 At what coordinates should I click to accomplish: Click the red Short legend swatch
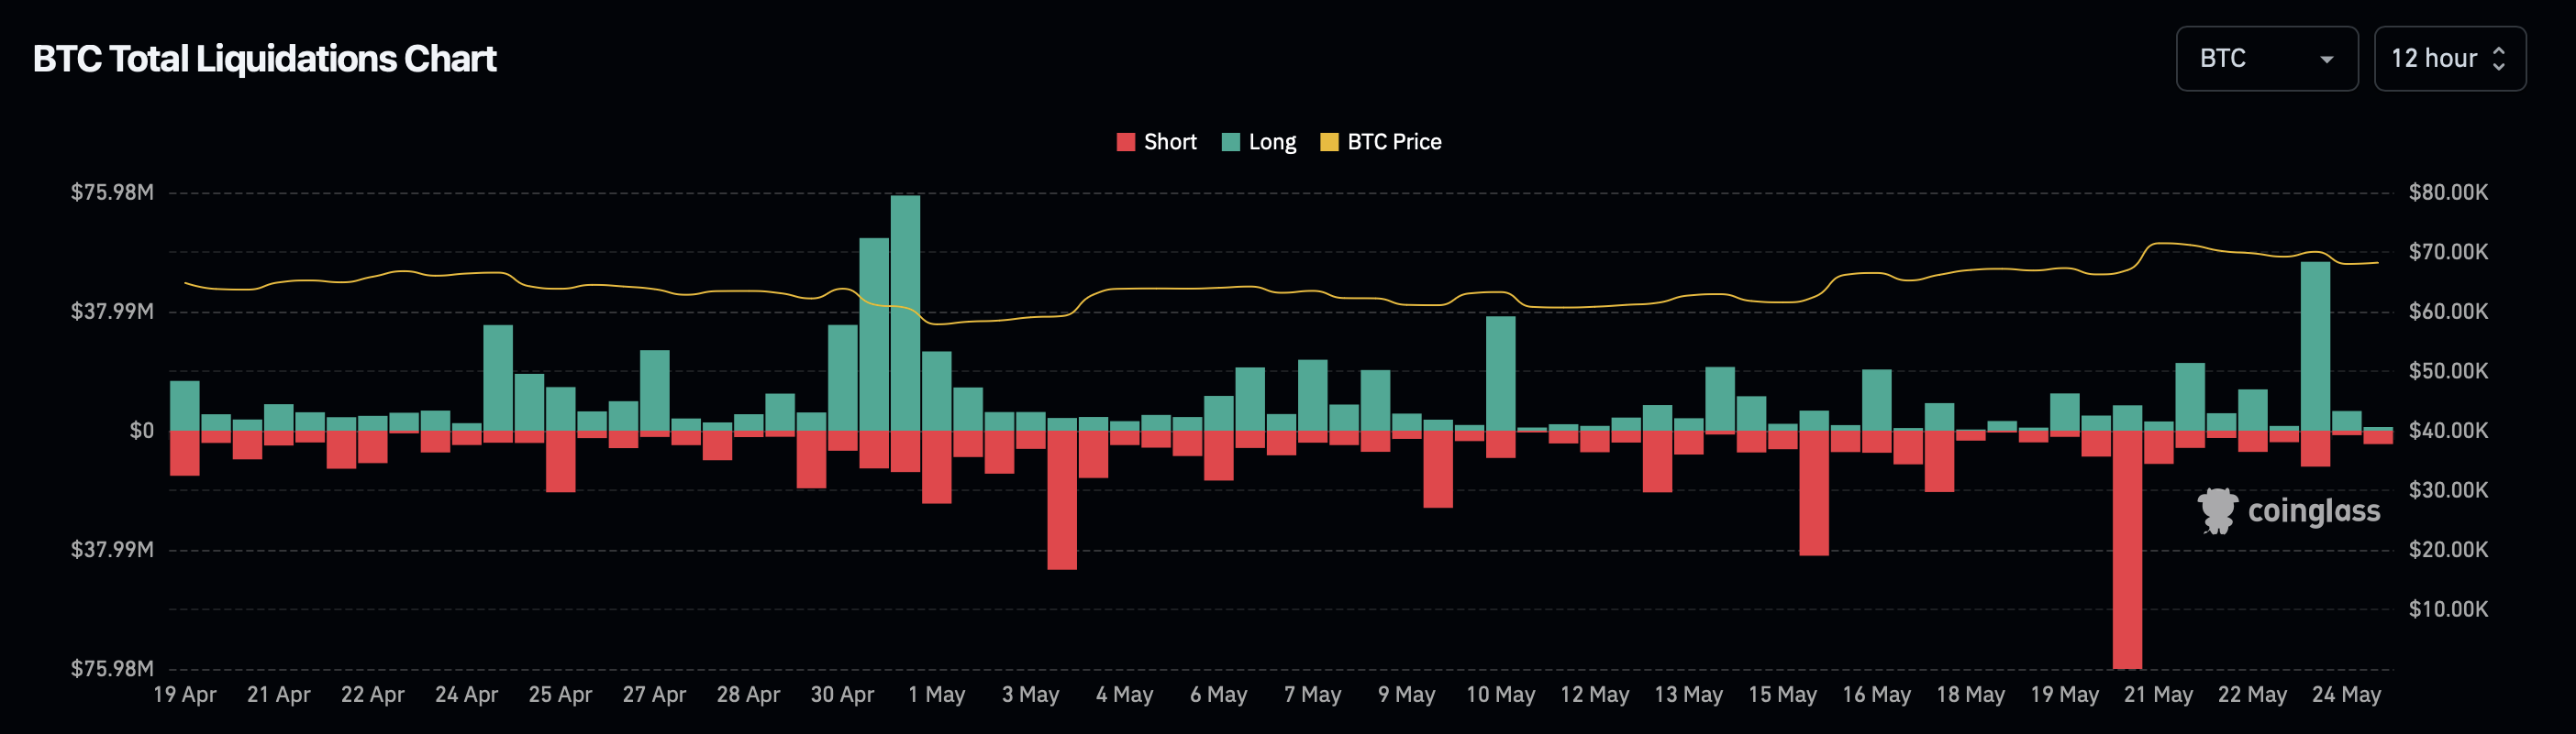1125,142
